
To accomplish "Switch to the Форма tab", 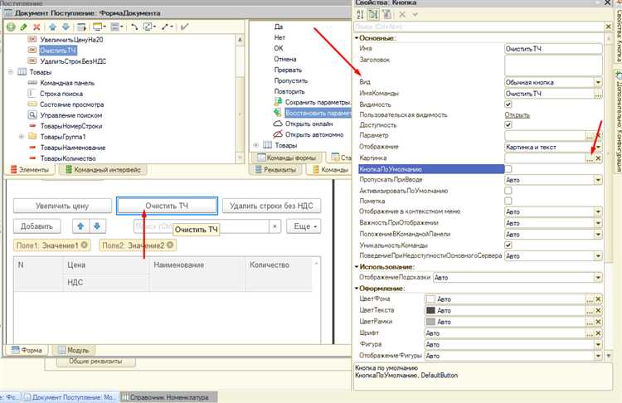I will point(27,350).
